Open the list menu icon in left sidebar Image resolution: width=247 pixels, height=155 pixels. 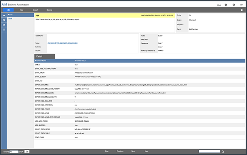point(4,29)
